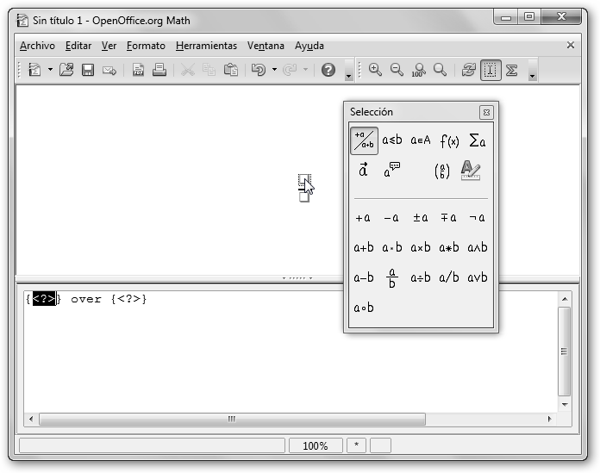Open the Herramientas menu

206,46
